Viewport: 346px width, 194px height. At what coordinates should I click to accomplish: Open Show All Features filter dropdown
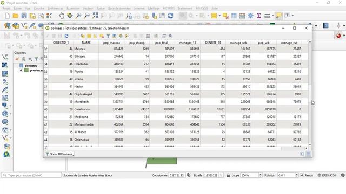click(x=59, y=154)
